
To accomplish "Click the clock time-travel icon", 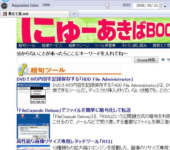I will point(4,6).
